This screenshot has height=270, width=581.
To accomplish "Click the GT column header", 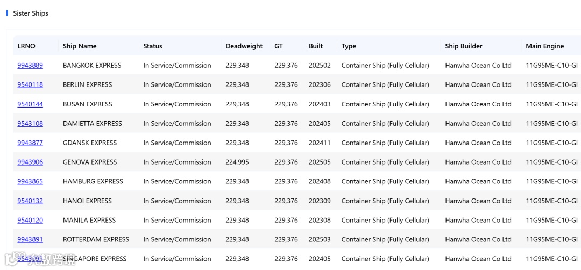I will [x=279, y=46].
